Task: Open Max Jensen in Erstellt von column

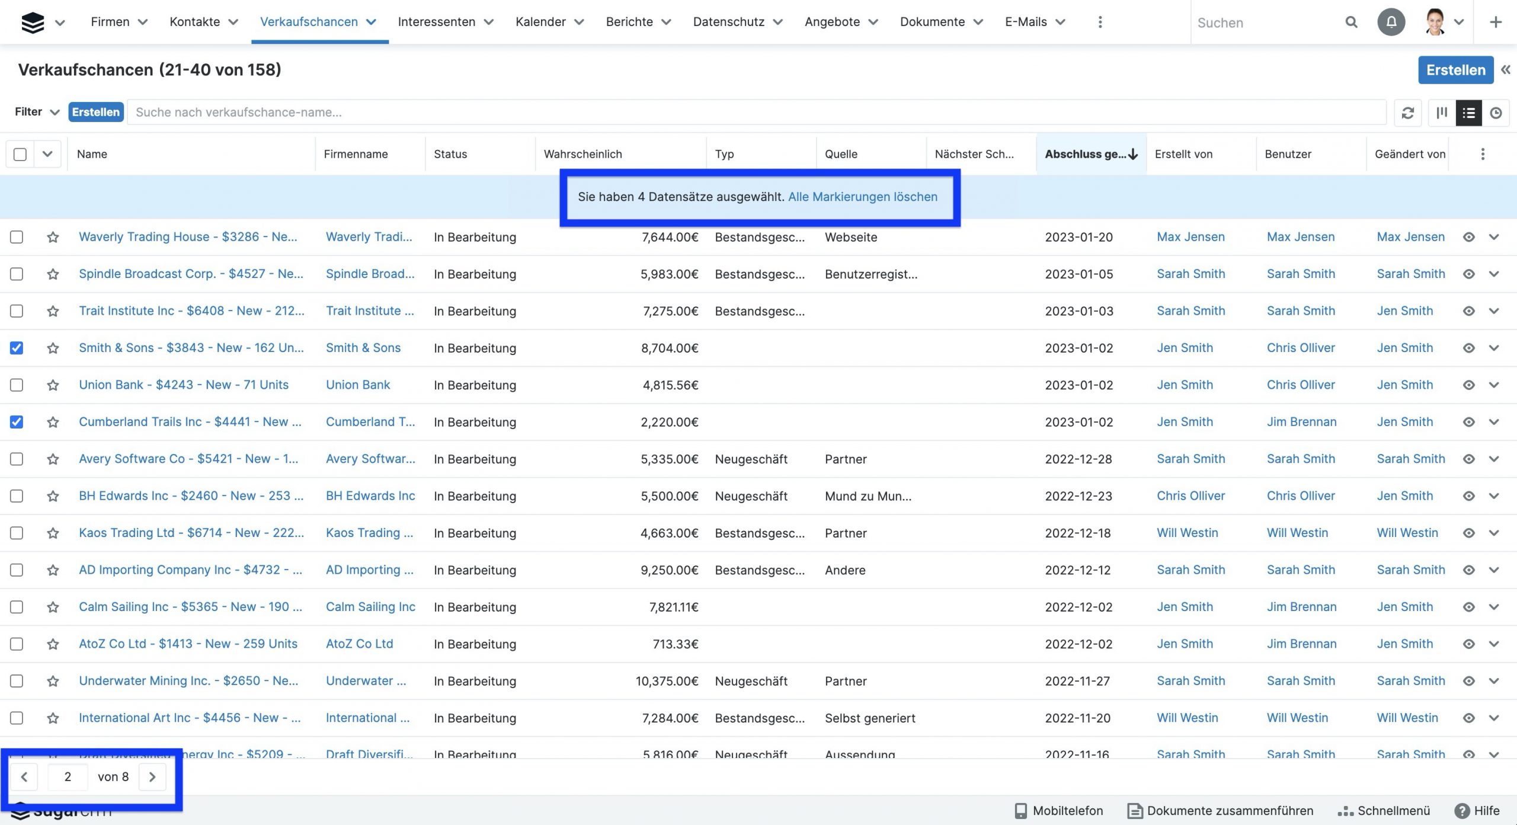Action: [x=1190, y=237]
